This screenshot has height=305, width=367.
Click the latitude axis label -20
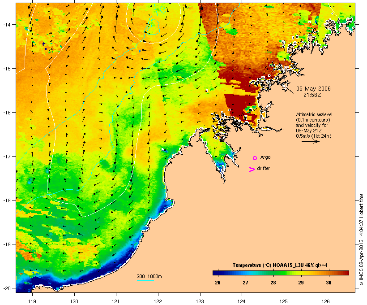[7, 288]
